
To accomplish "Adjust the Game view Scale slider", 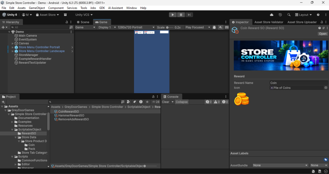I will (170, 27).
